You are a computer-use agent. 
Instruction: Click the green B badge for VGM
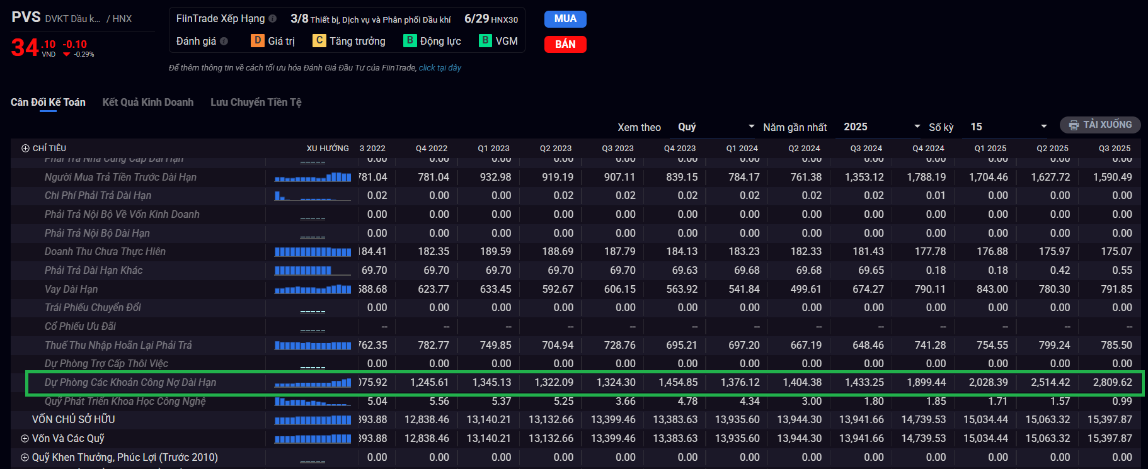click(485, 41)
